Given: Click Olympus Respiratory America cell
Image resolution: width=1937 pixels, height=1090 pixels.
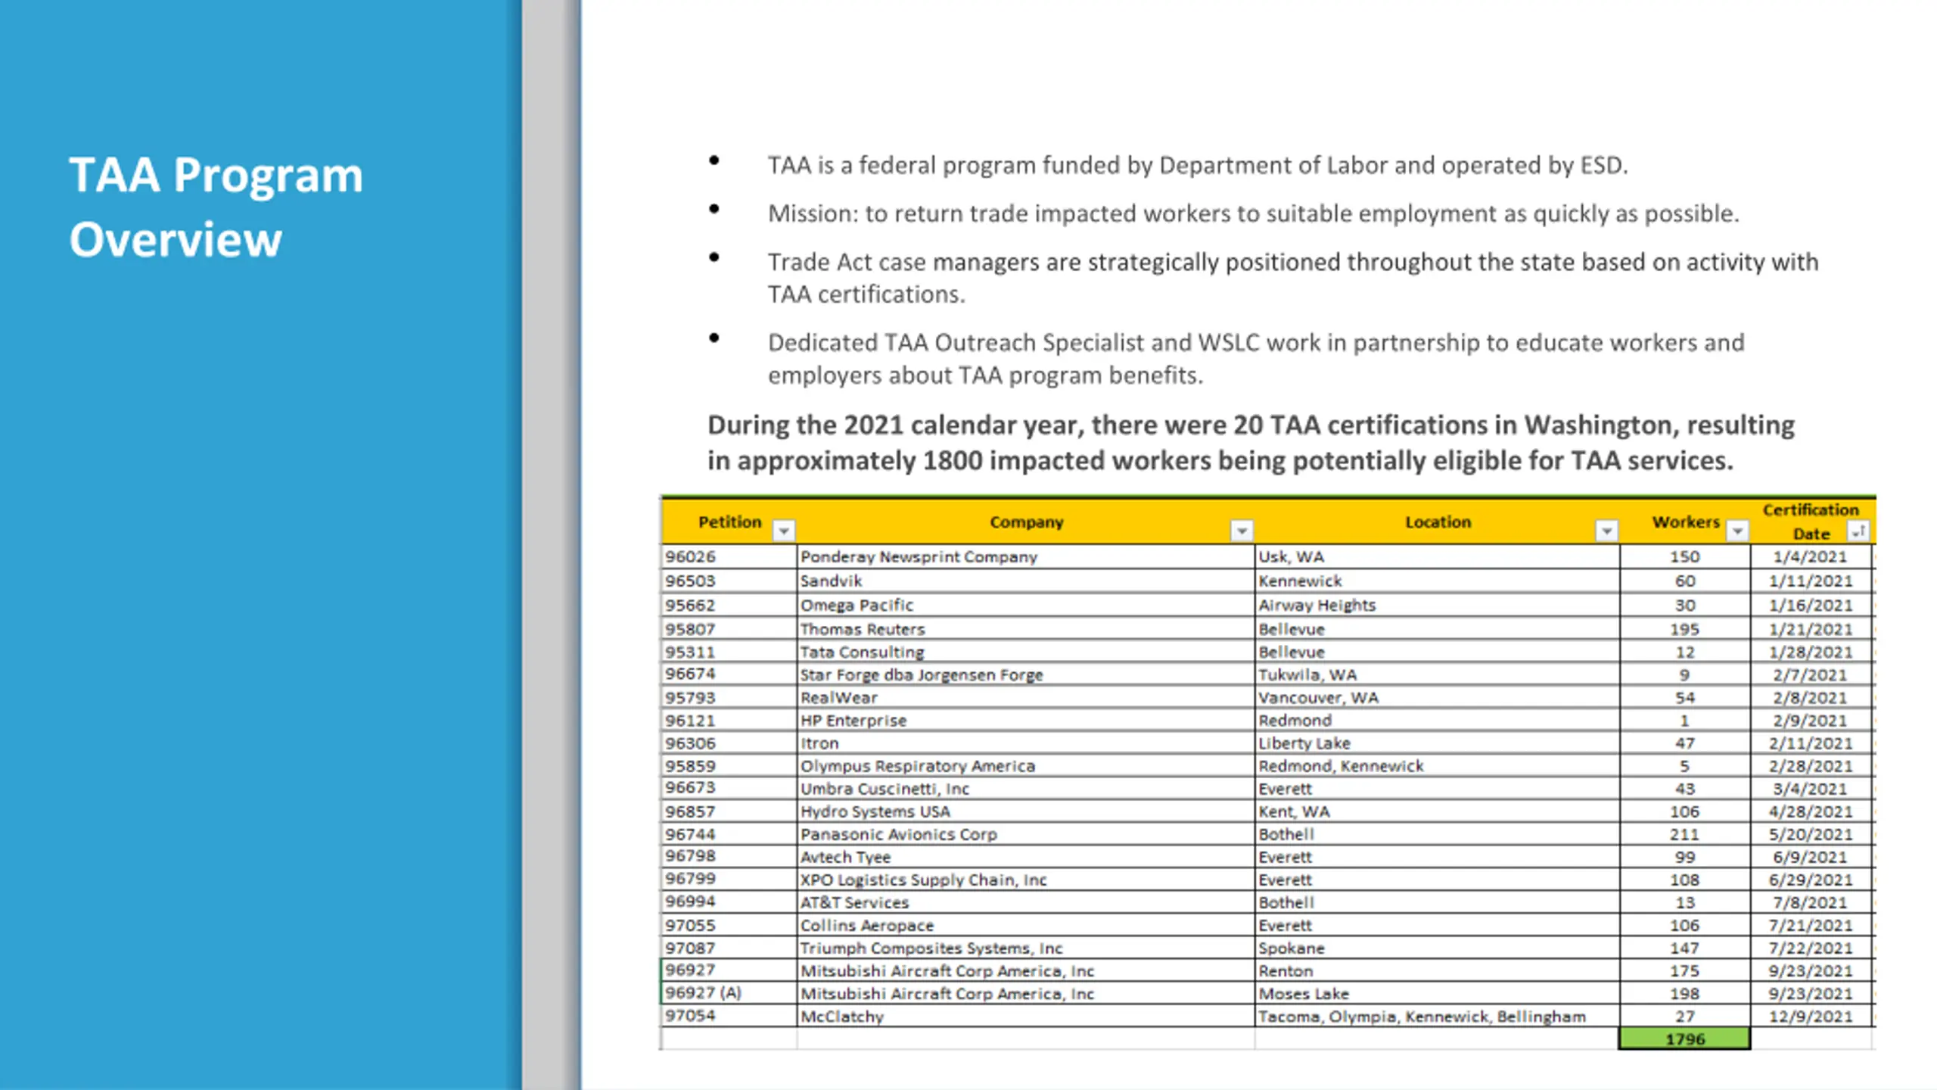Looking at the screenshot, I should click(1026, 765).
